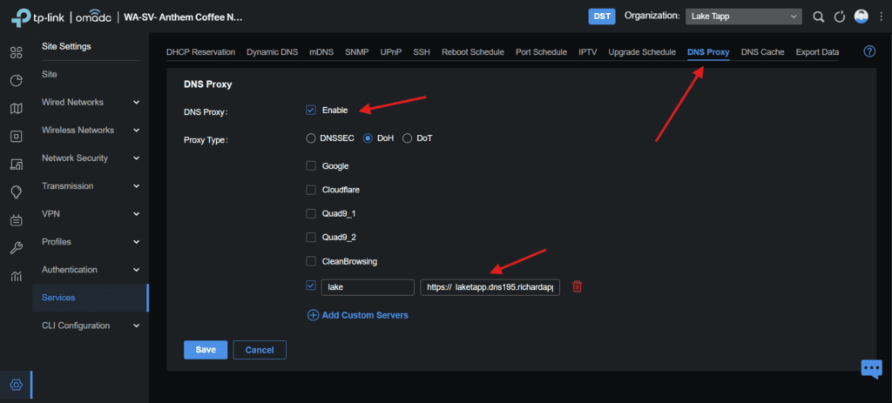
Task: Check the Google DNS server checkbox
Action: tap(311, 166)
